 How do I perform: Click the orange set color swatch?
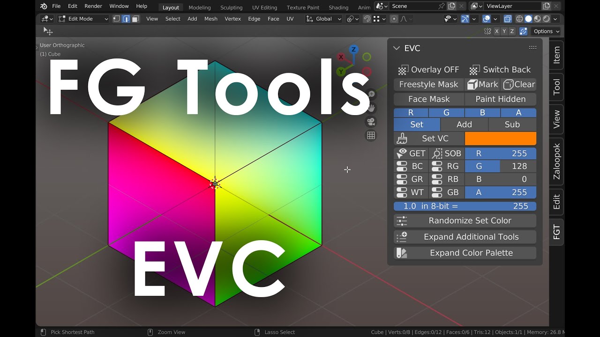tap(501, 139)
